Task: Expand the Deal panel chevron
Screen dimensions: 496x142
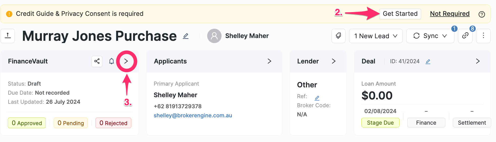Action: click(x=478, y=61)
